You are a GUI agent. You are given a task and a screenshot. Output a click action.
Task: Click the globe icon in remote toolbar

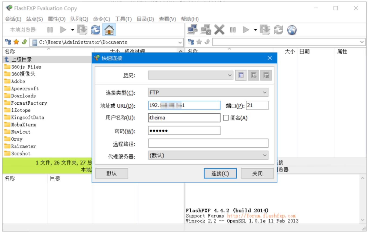pos(292,30)
